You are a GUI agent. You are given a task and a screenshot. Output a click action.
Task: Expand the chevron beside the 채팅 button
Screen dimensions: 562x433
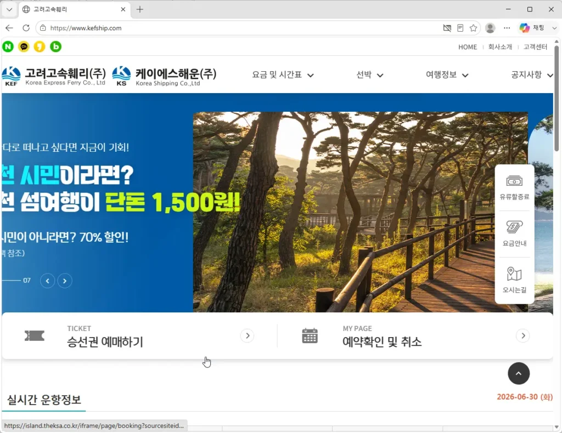pyautogui.click(x=554, y=28)
